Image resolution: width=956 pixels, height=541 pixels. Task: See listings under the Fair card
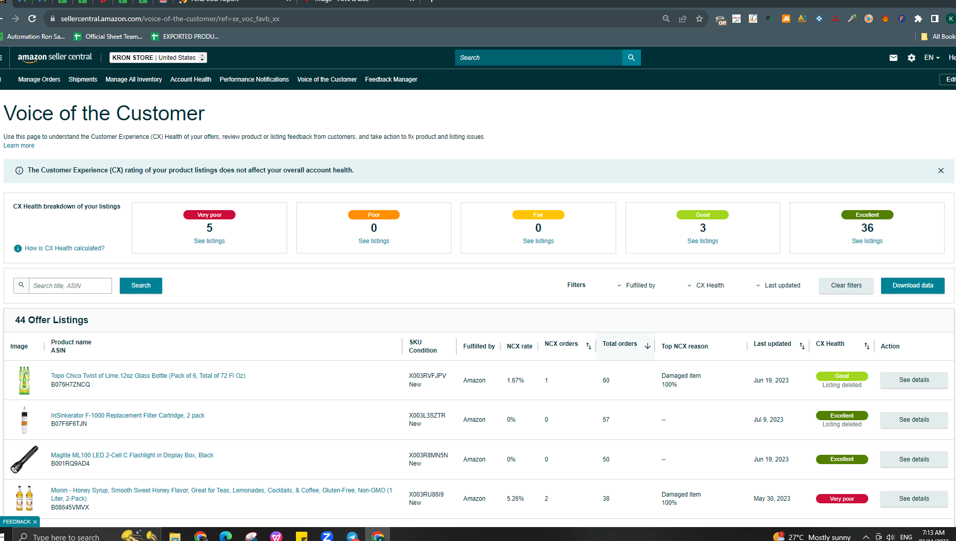point(538,241)
